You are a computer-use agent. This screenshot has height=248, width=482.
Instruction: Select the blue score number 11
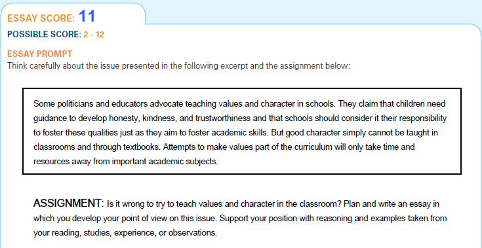[87, 16]
